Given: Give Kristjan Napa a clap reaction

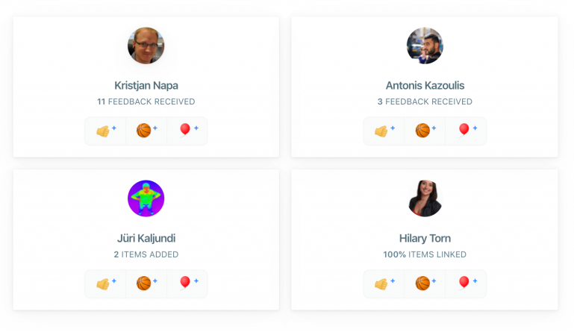Looking at the screenshot, I should [105, 131].
